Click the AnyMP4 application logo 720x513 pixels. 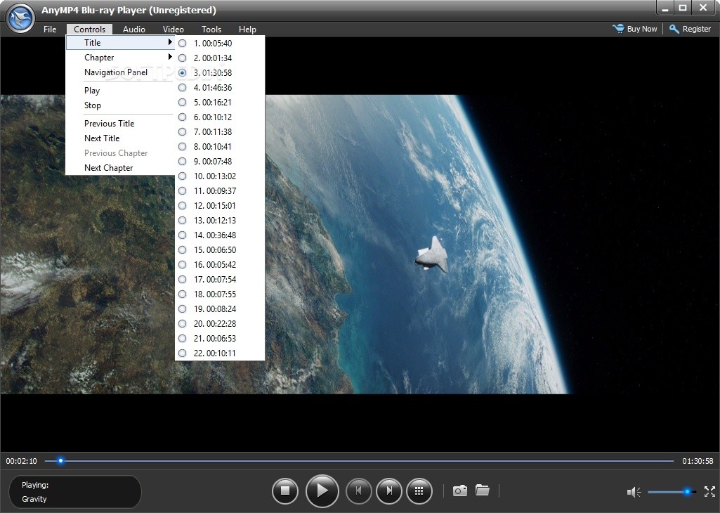(x=20, y=18)
